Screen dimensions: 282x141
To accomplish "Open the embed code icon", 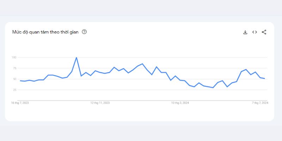I will (x=255, y=32).
